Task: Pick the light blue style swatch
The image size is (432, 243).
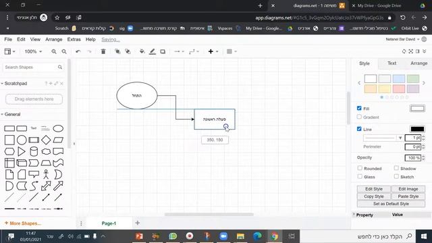Action: 399,79
